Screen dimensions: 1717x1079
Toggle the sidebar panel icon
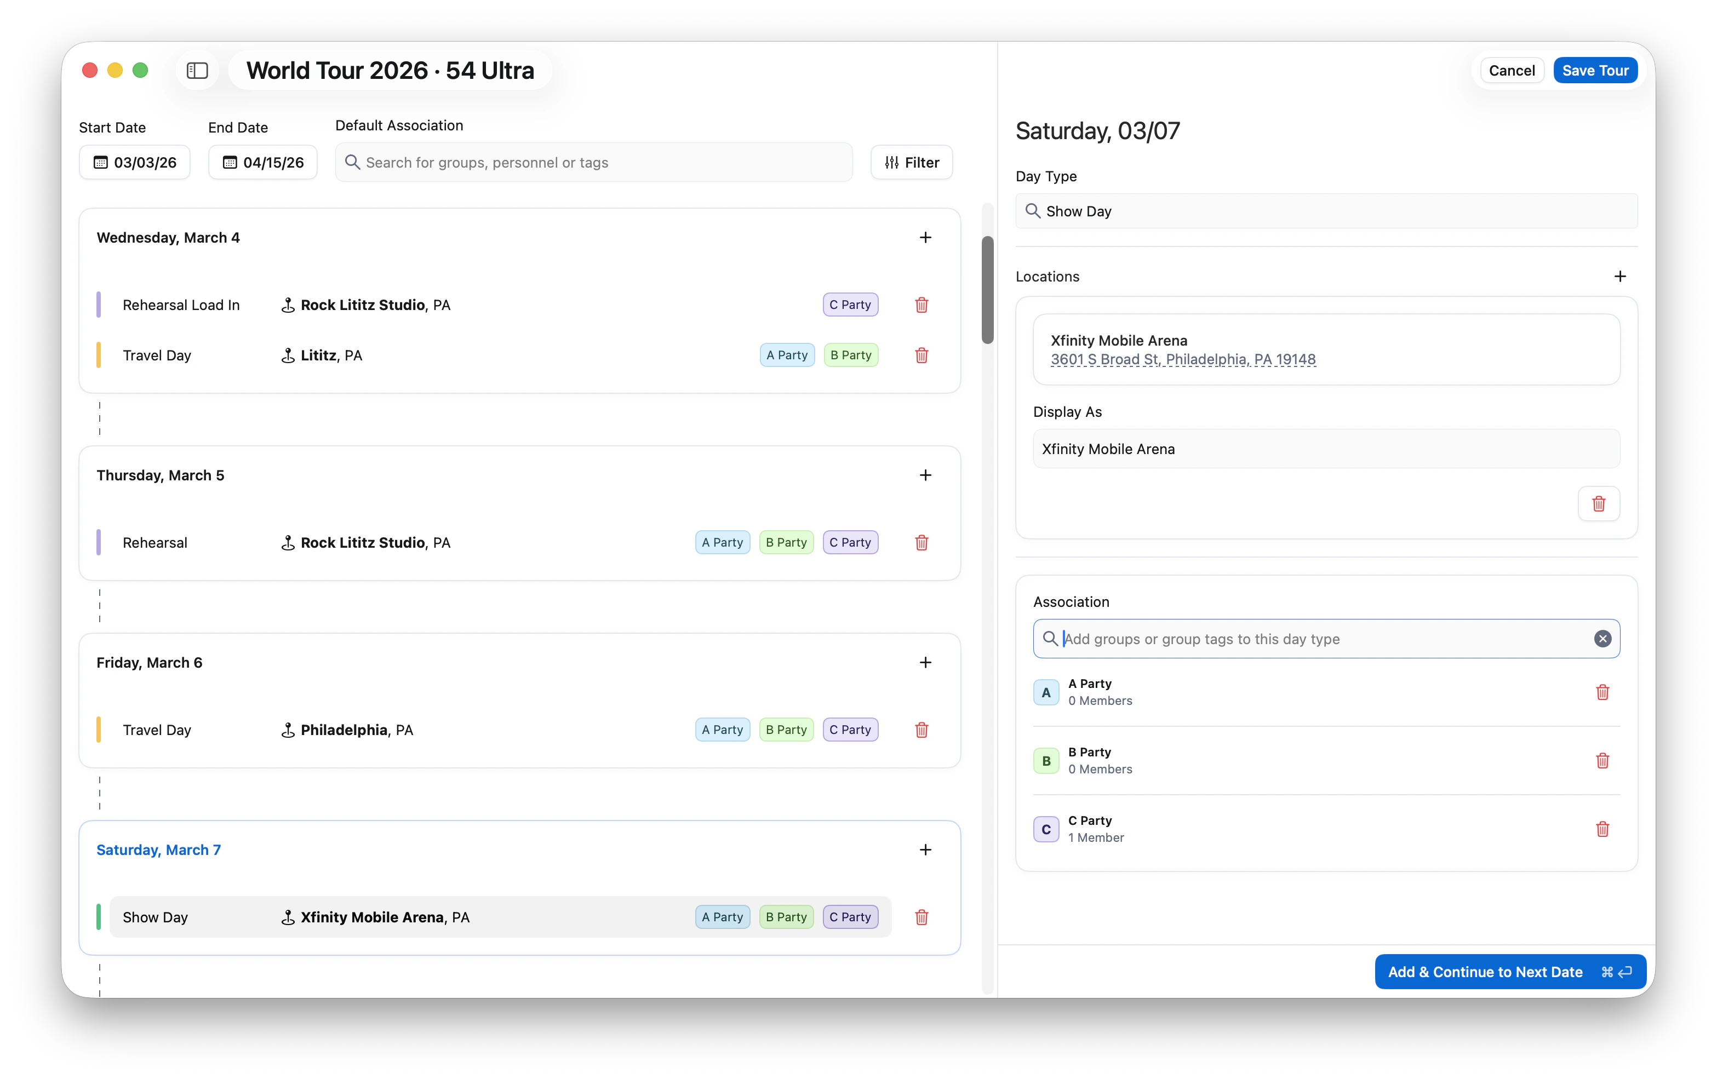click(x=197, y=71)
